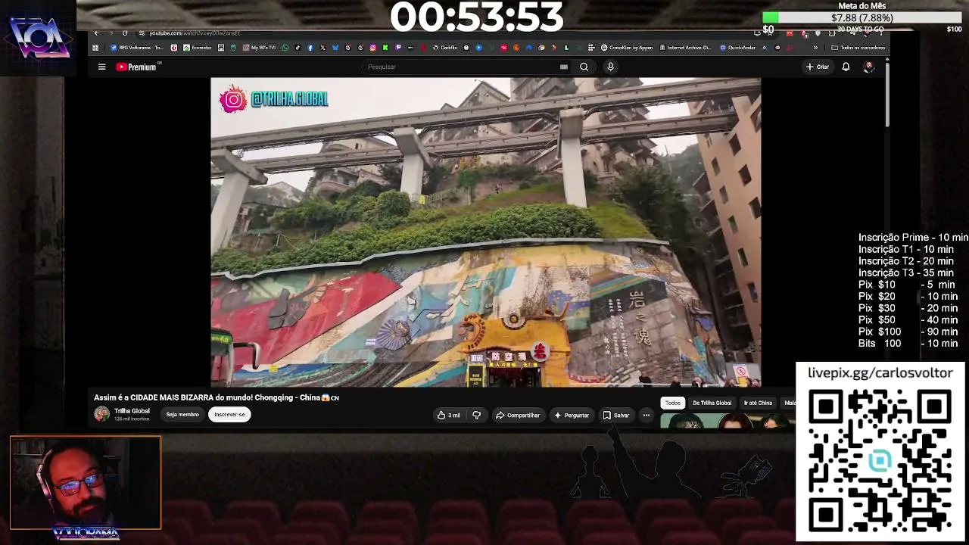Open the Bluesky bookmark

click(x=335, y=48)
